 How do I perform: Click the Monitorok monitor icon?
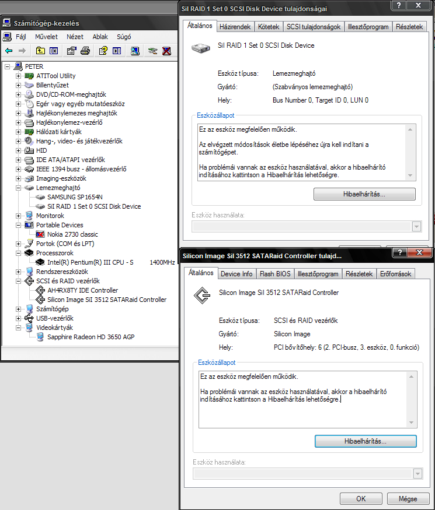[29, 216]
